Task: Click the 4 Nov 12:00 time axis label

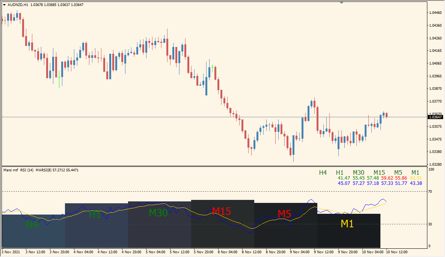Action: tap(107, 252)
